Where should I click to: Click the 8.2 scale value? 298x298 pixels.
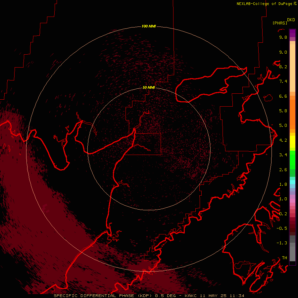click(283, 67)
